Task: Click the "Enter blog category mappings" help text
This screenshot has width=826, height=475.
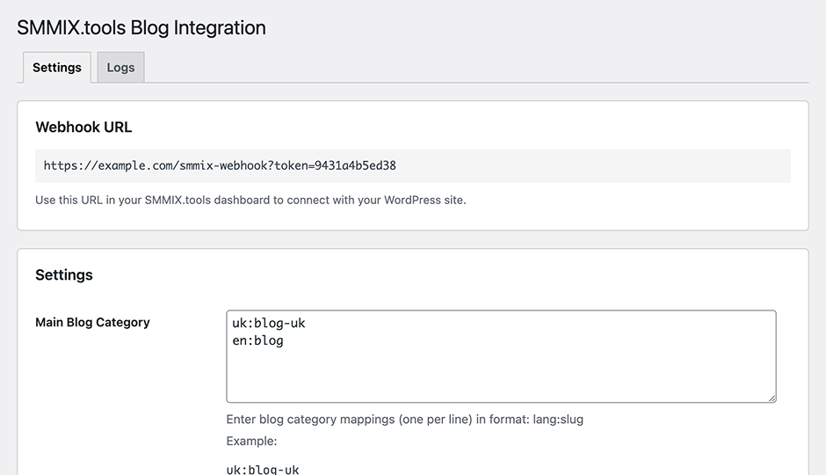Action: pos(351,420)
